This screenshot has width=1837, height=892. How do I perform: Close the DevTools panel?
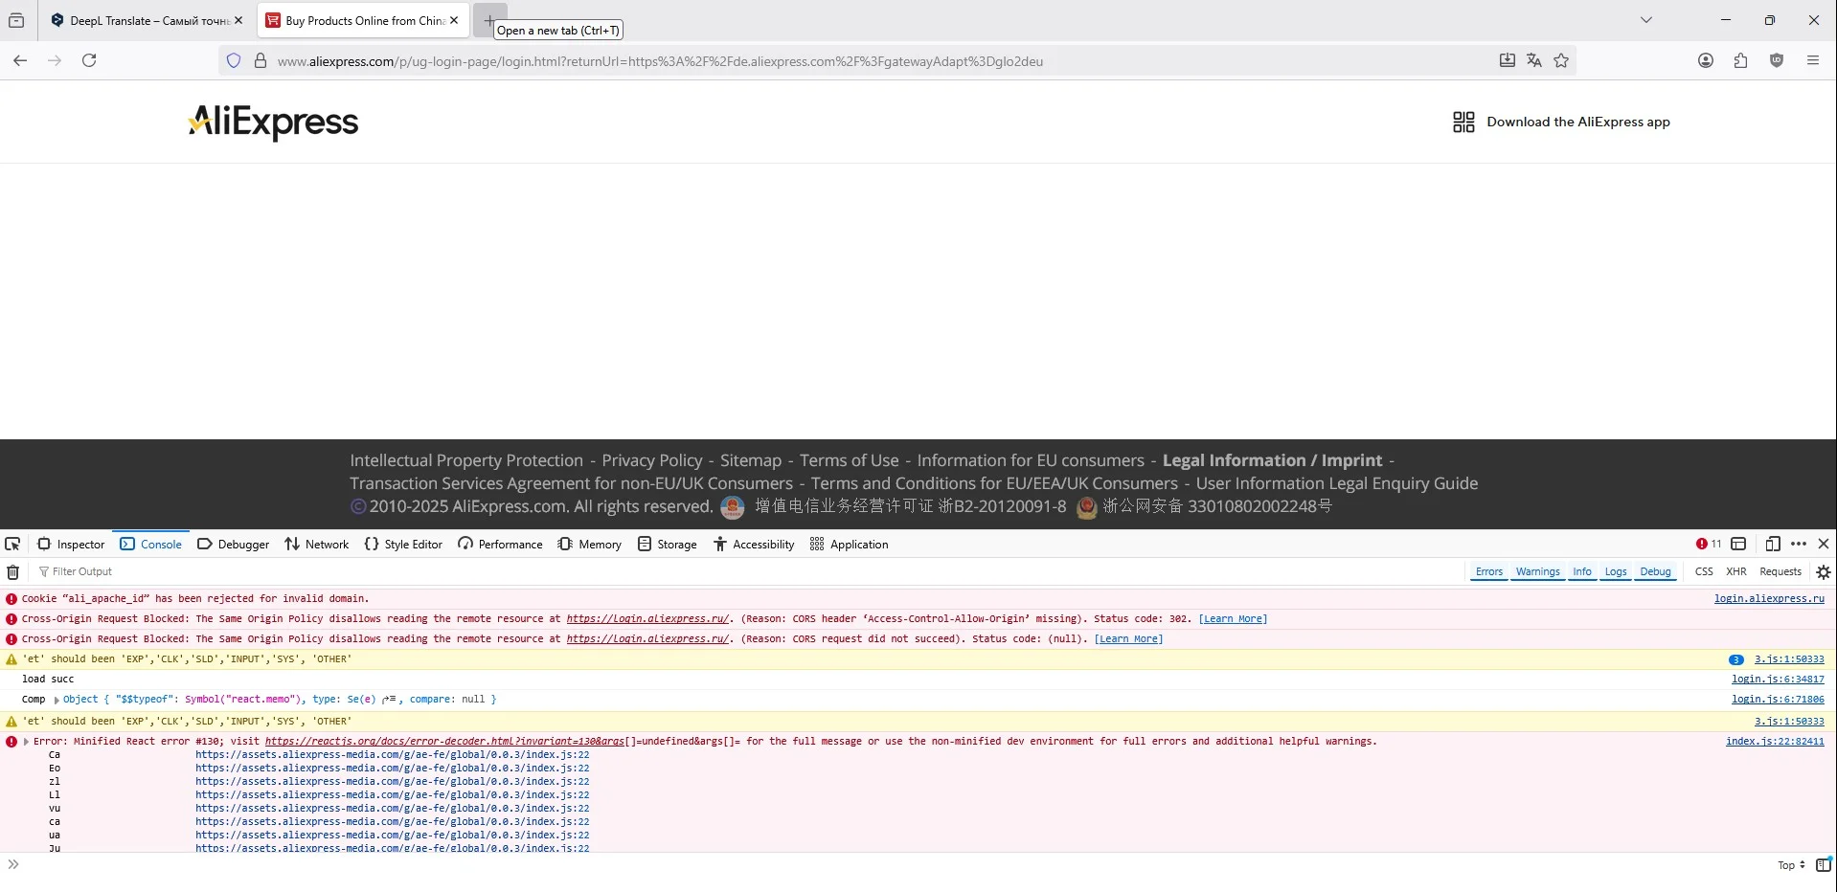coord(1824,544)
